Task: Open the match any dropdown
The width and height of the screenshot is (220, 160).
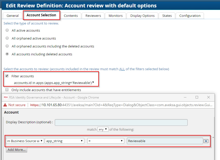Action: 103,129
